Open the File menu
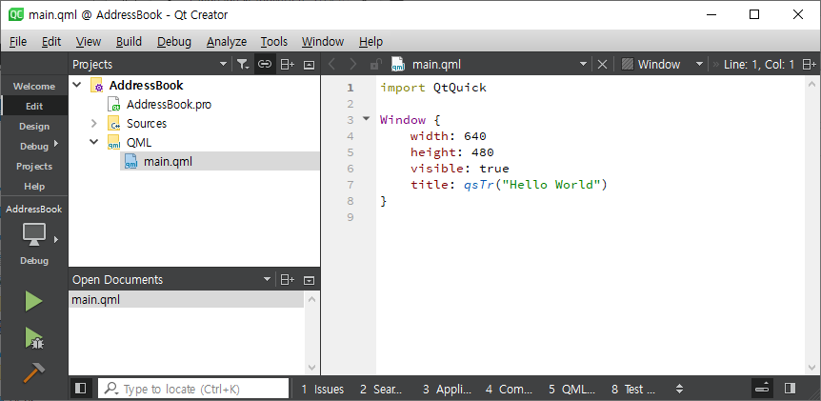This screenshot has width=821, height=401. point(18,41)
